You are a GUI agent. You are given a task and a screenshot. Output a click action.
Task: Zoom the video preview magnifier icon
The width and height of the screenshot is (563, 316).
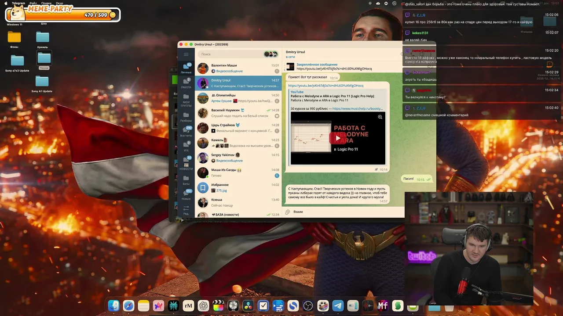[380, 117]
